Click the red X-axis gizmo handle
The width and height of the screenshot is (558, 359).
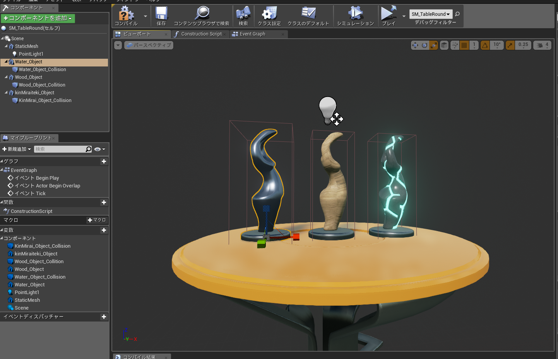pyautogui.click(x=296, y=237)
